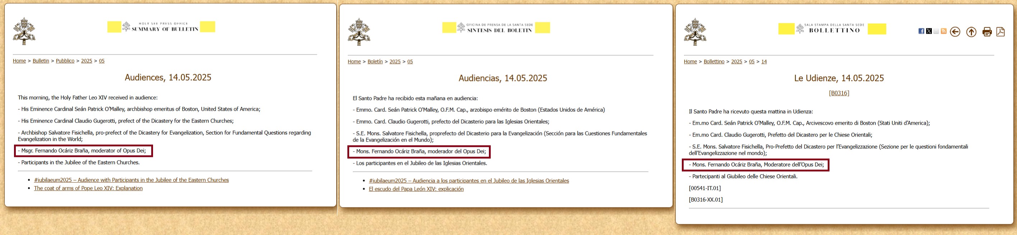The image size is (1017, 235).
Task: Open Audience with Participants in Jubilee link
Action: click(131, 180)
